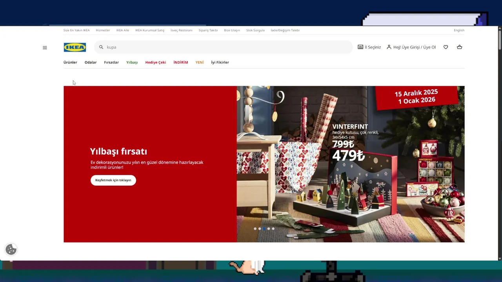Click Size En Yakın IKEA link

tap(76, 30)
